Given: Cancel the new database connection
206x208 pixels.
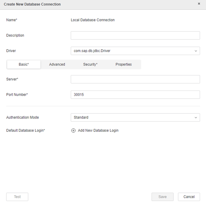Looking at the screenshot, I should point(189,197).
